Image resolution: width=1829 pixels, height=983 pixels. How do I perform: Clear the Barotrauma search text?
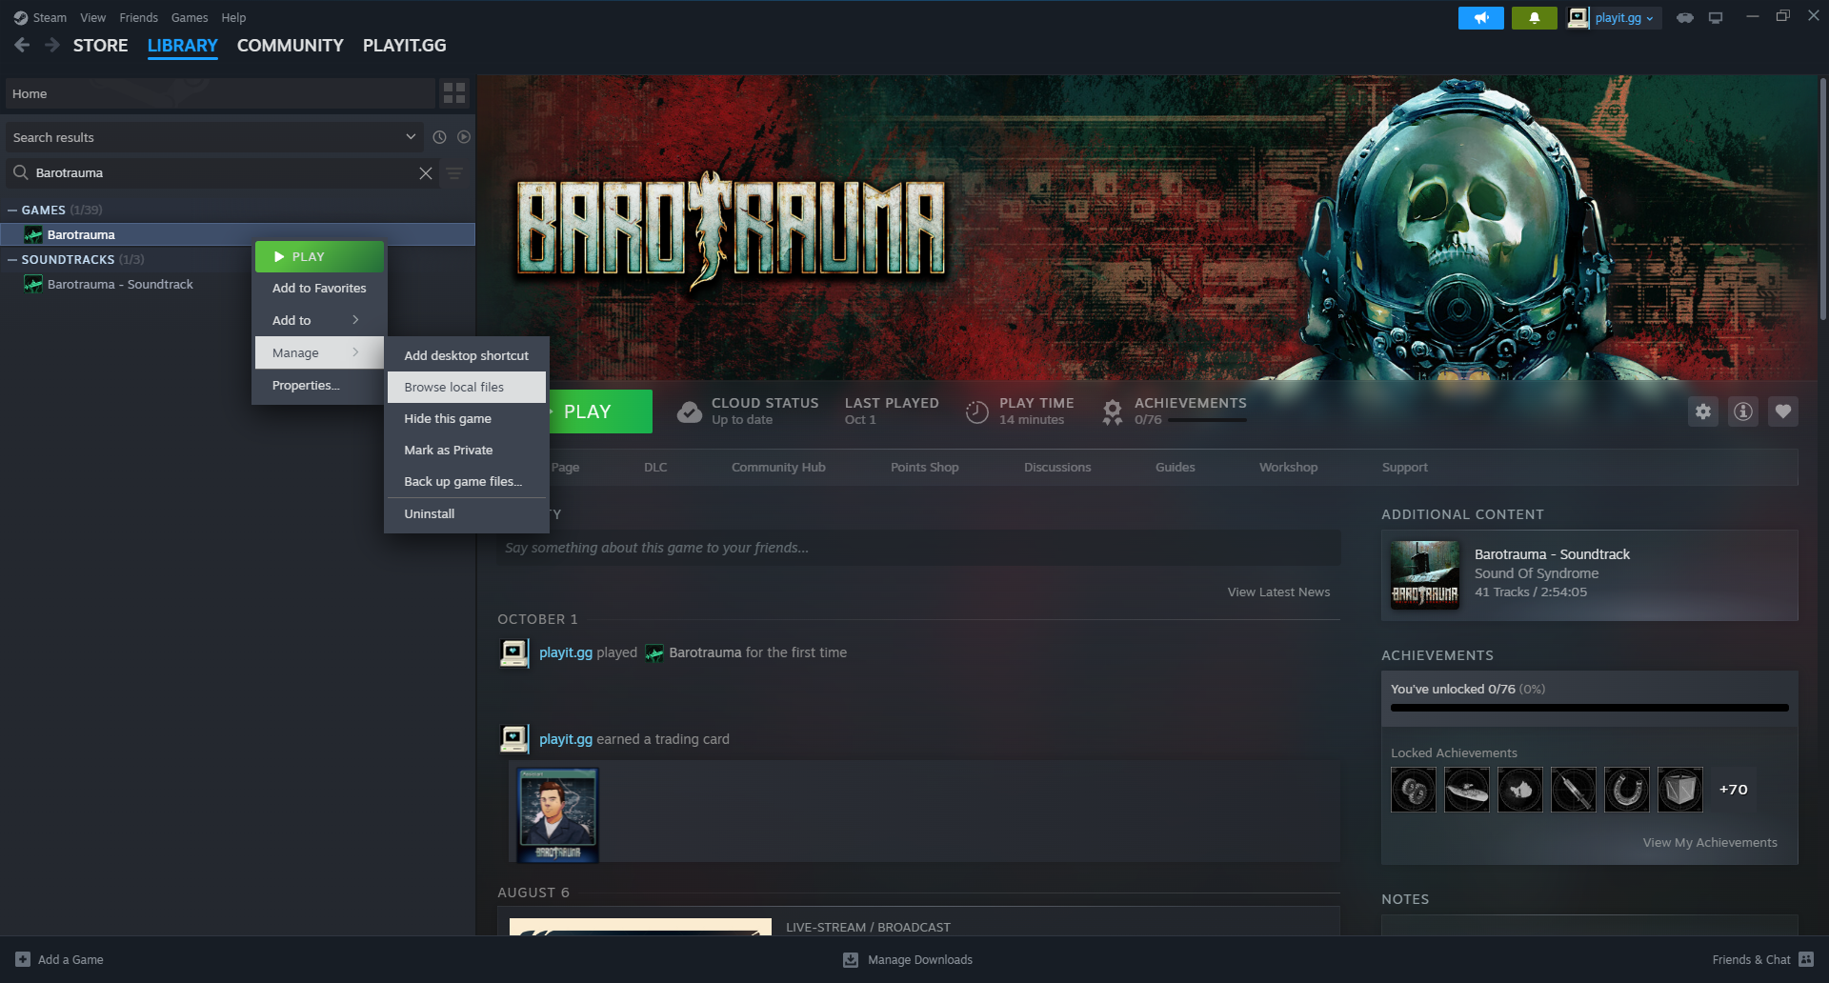click(426, 173)
